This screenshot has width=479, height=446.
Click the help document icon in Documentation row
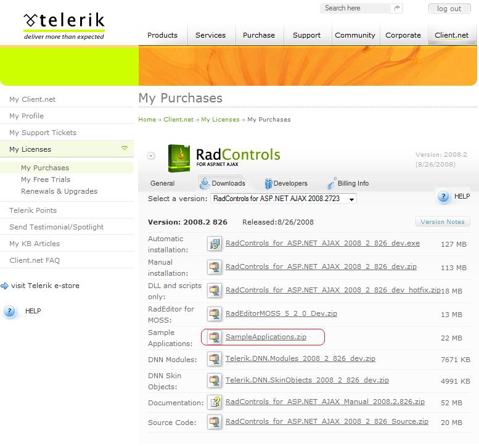(215, 402)
